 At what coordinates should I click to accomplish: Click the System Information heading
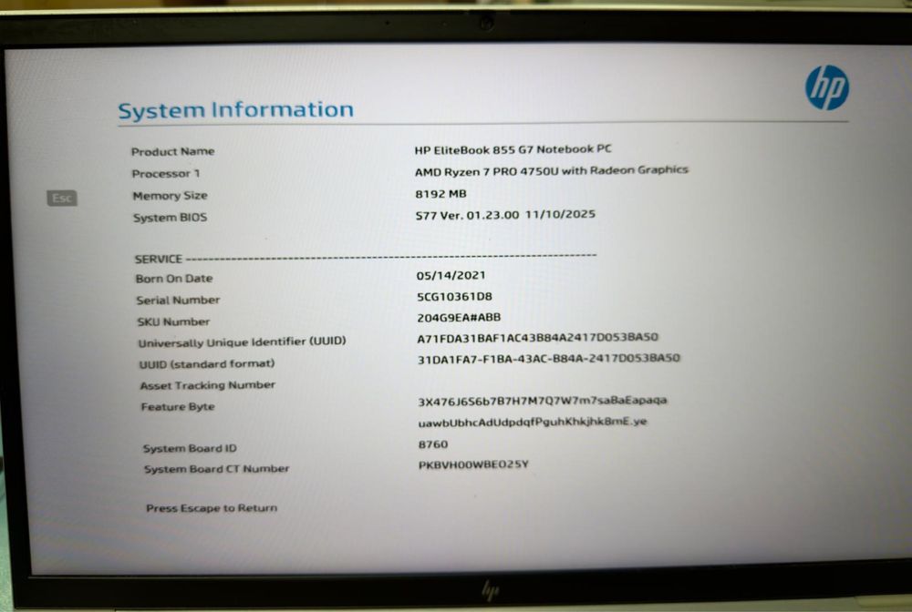pos(235,110)
